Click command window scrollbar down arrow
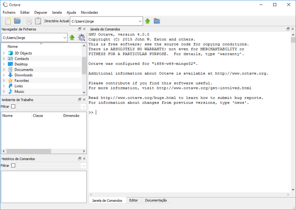The image size is (296, 210). [293, 189]
